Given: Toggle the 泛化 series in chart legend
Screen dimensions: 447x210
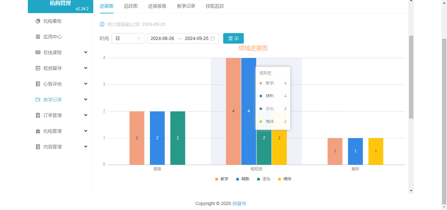Looking at the screenshot, I should 264,179.
